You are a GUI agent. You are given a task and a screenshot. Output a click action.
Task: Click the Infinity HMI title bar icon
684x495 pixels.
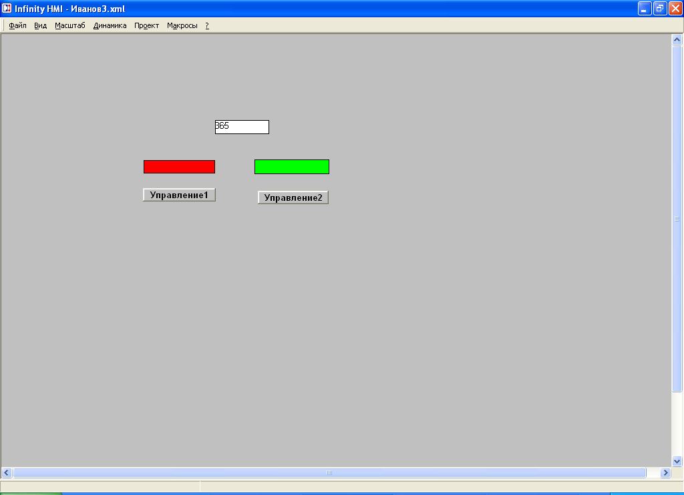(7, 8)
